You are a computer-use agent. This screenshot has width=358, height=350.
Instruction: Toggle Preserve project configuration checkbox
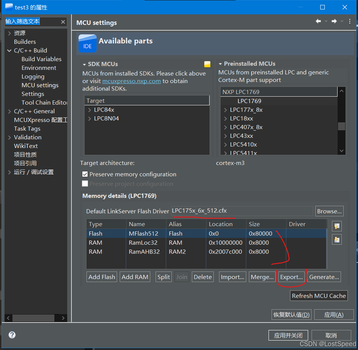(x=85, y=183)
